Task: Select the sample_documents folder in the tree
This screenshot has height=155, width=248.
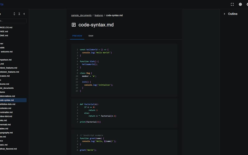Action: [x=7, y=88]
